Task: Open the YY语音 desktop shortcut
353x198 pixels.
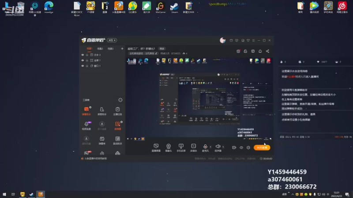Action: pyautogui.click(x=91, y=7)
